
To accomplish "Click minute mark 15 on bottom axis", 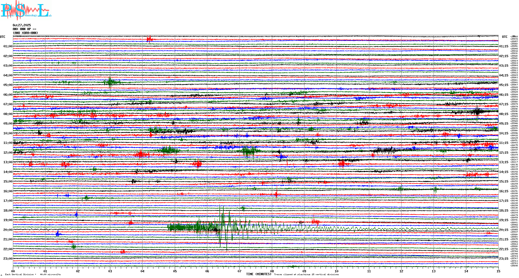I will point(498,271).
